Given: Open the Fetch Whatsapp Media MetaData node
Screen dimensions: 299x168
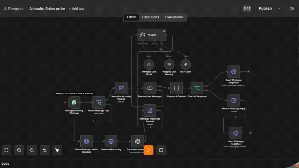Looking at the screenshot, I should tap(86, 141).
